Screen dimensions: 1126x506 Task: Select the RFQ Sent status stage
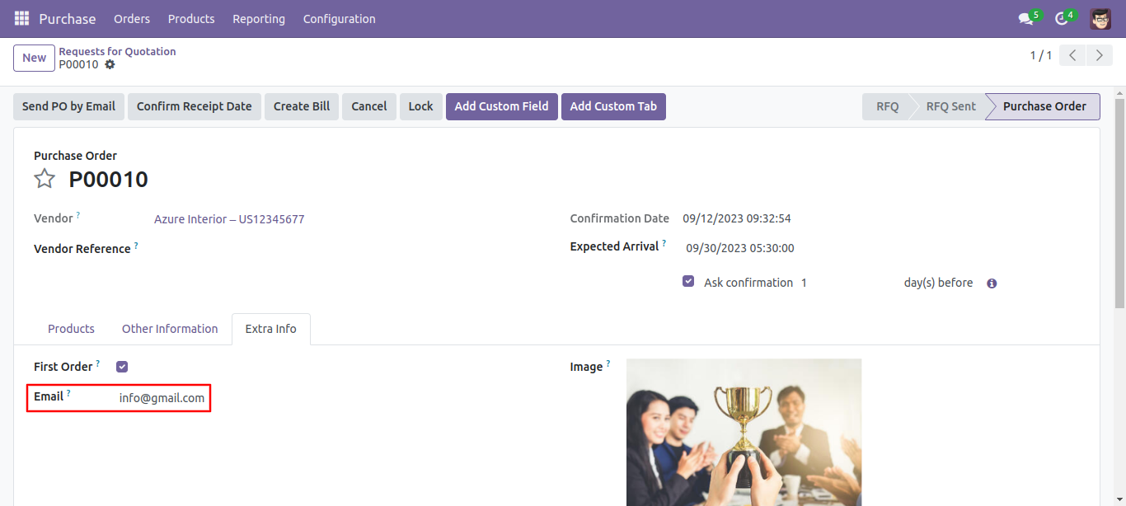click(x=950, y=106)
